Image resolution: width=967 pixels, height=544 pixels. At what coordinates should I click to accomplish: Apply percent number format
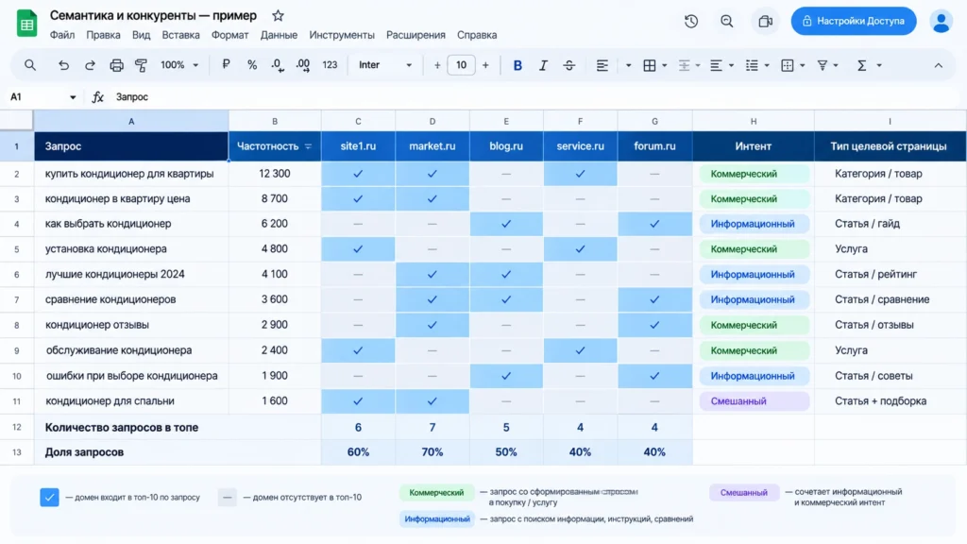pos(251,65)
